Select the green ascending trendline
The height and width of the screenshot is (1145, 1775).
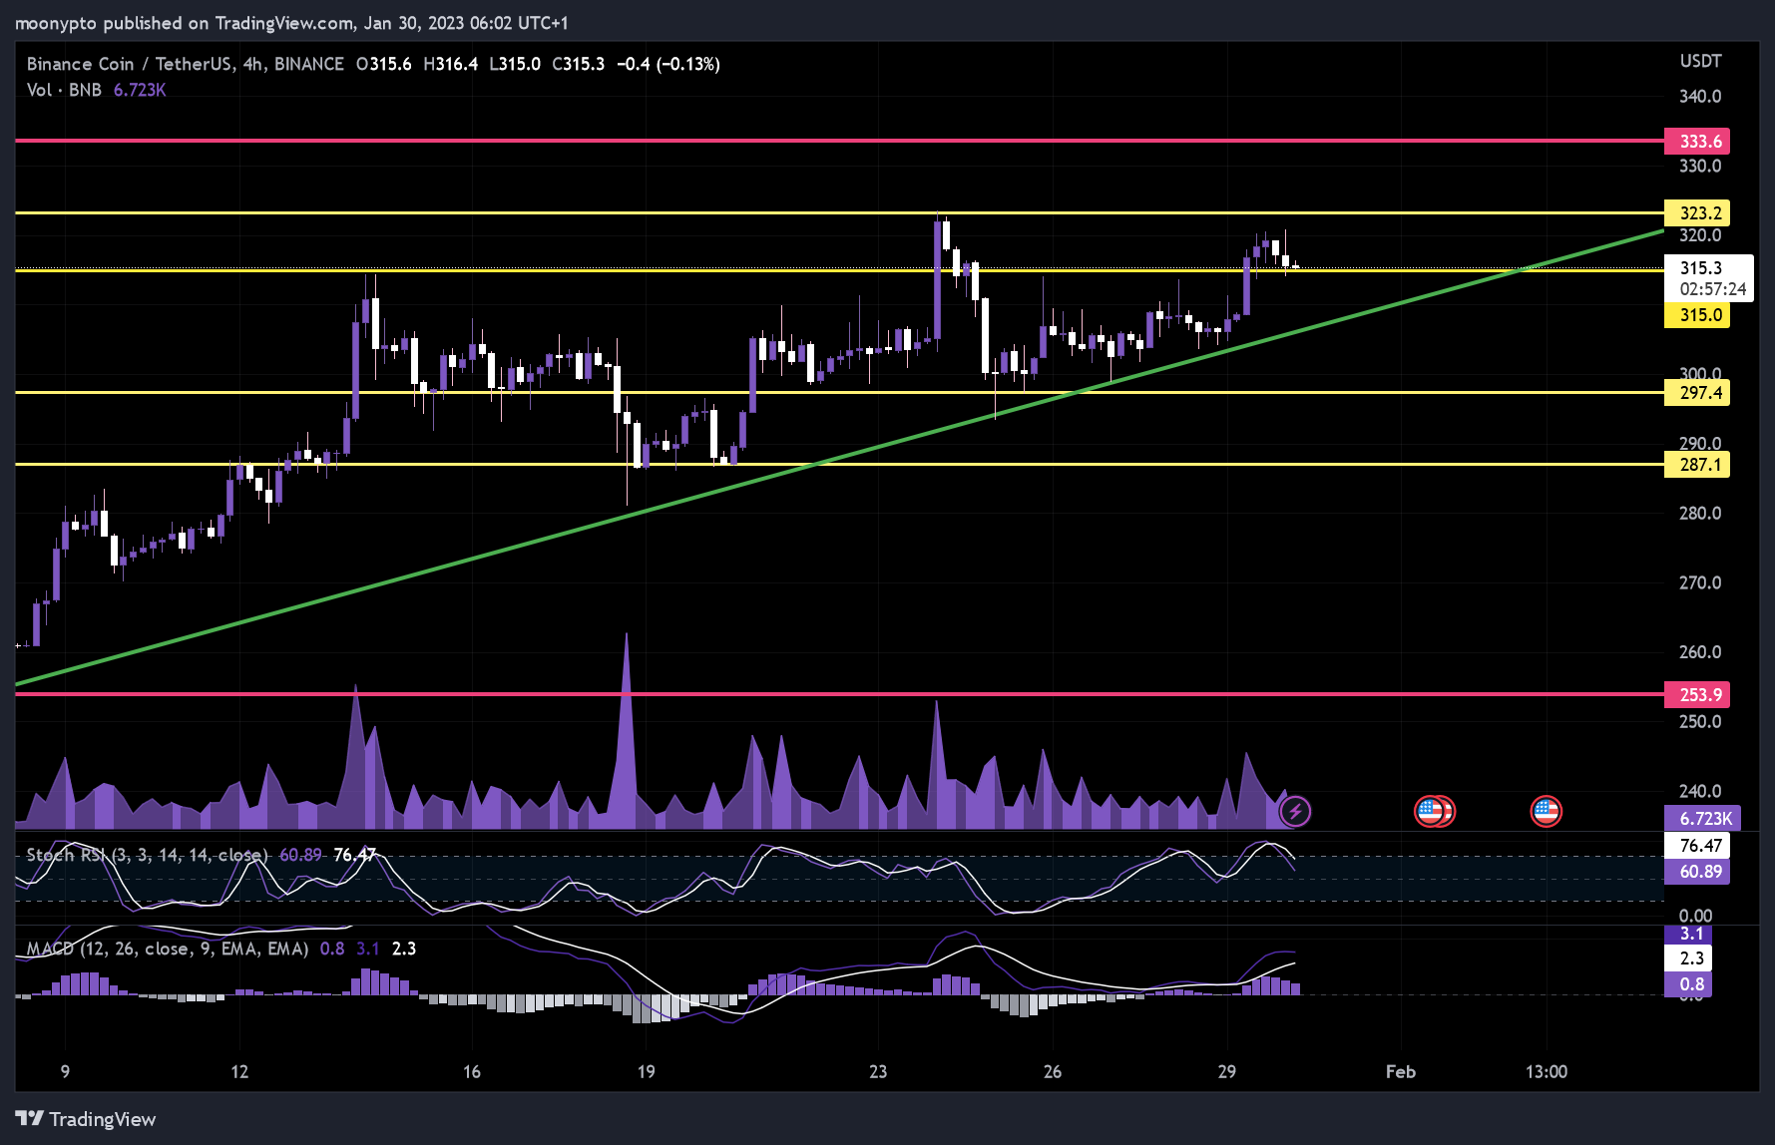point(838,458)
